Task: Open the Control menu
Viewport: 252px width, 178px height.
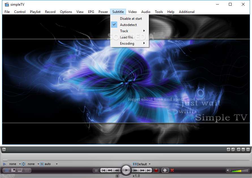Action: point(20,12)
